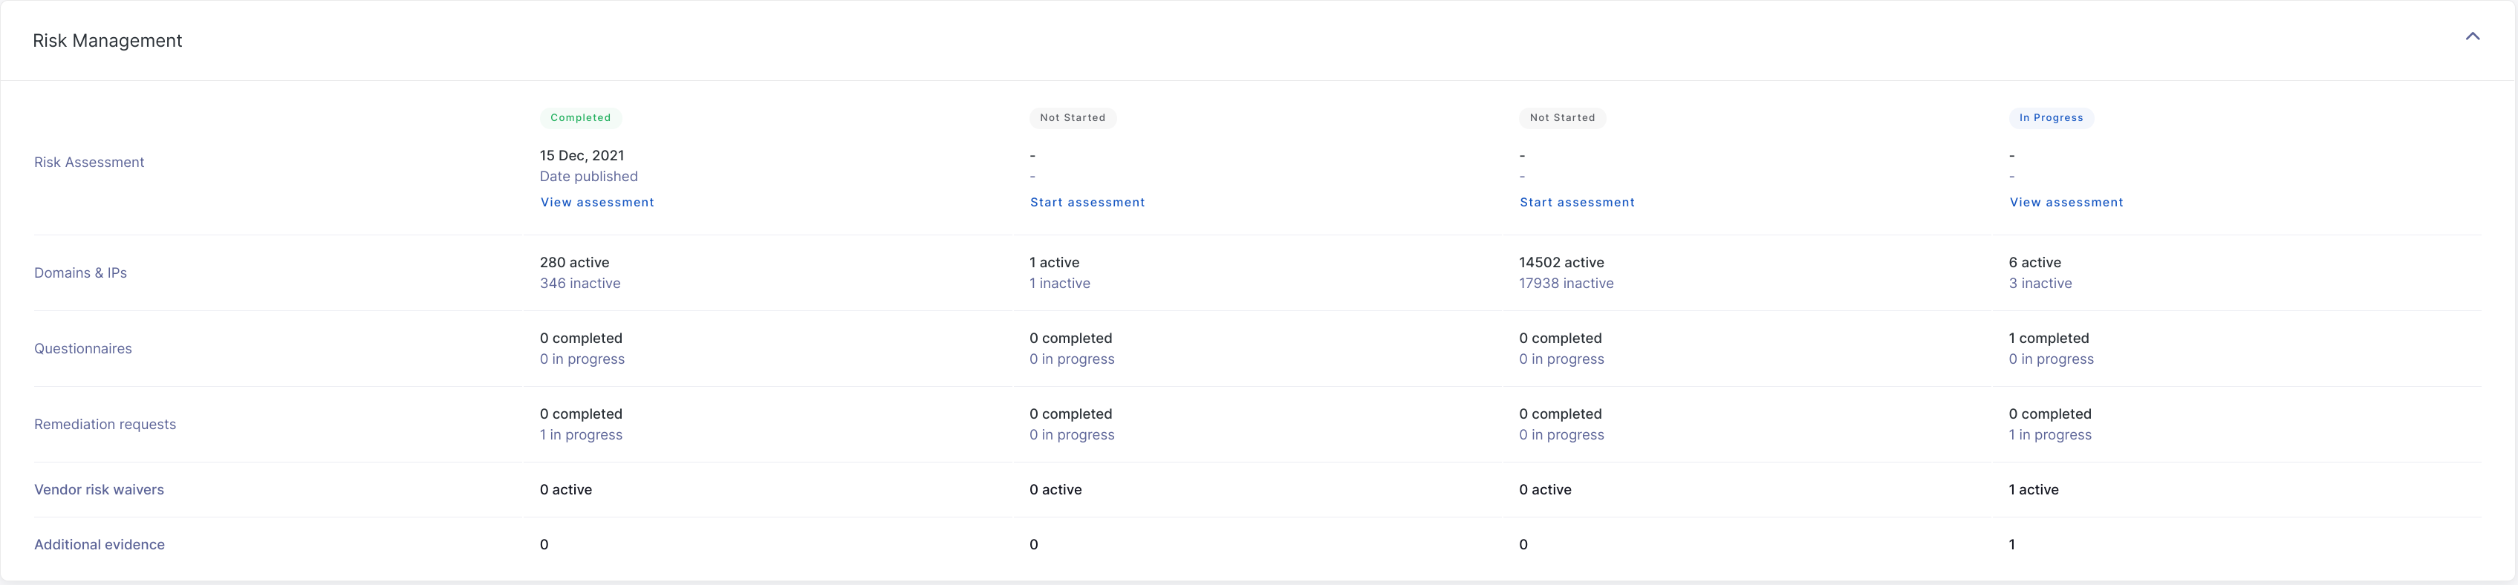This screenshot has width=2518, height=585.
Task: Start assessment for vendor with 14502 active domains
Action: point(1577,202)
